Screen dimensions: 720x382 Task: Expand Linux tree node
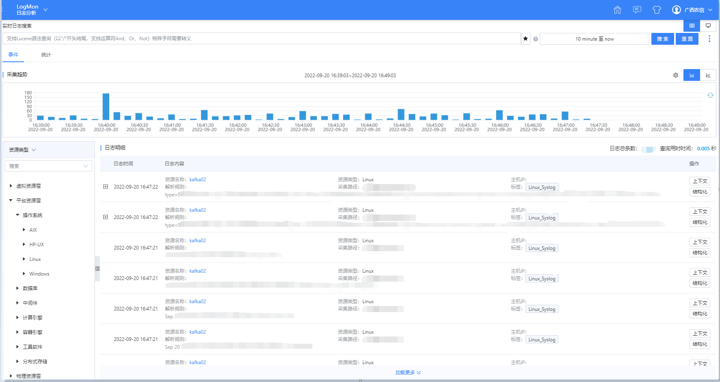[x=24, y=259]
